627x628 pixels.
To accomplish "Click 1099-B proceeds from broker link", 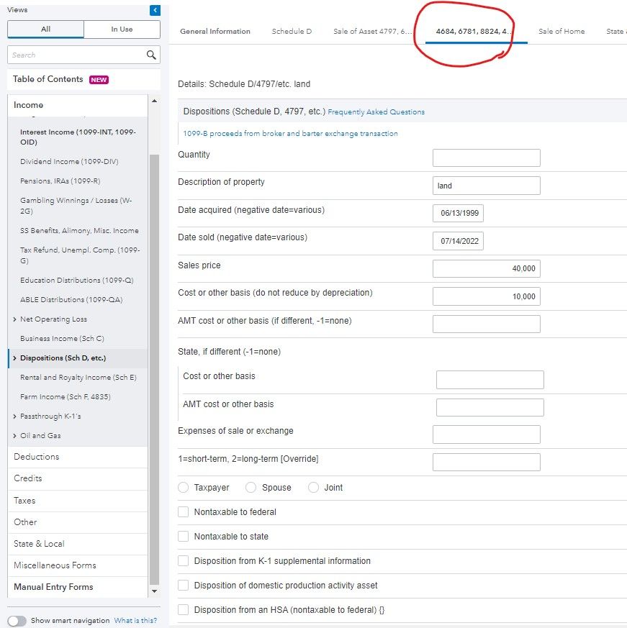I will point(290,134).
